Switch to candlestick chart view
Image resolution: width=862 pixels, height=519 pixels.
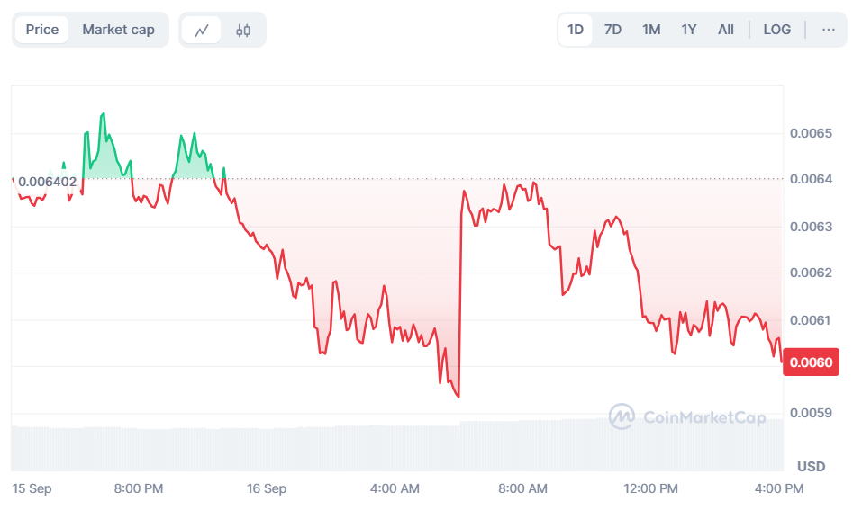(243, 30)
